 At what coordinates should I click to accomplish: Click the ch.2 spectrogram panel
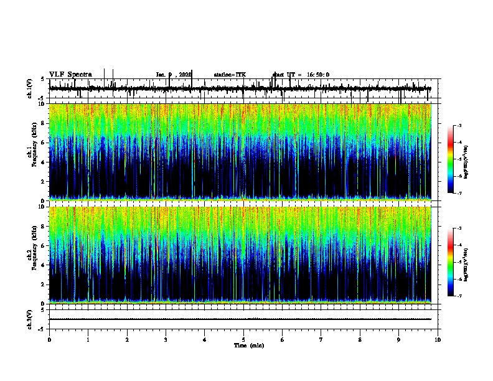click(240, 255)
